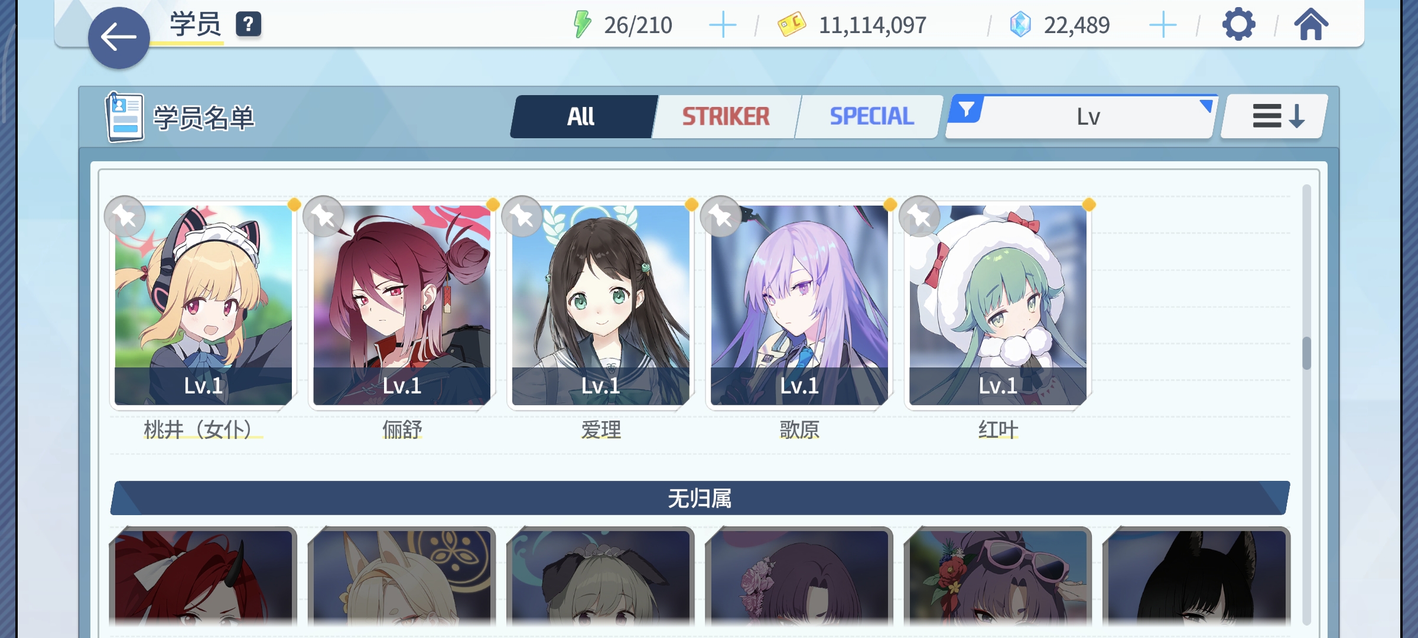Toggle the pin on 俪舒 card

[x=323, y=216]
